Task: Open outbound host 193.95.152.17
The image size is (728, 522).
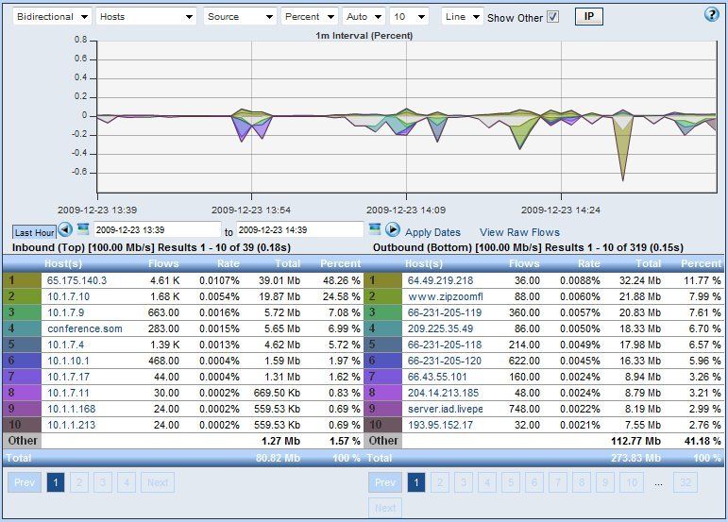Action: click(x=440, y=425)
